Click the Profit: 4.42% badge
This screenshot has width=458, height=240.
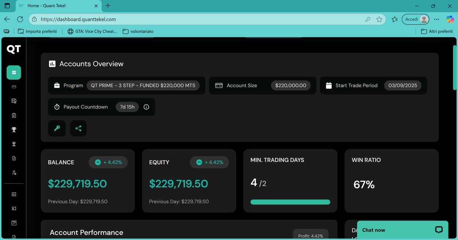(x=311, y=234)
